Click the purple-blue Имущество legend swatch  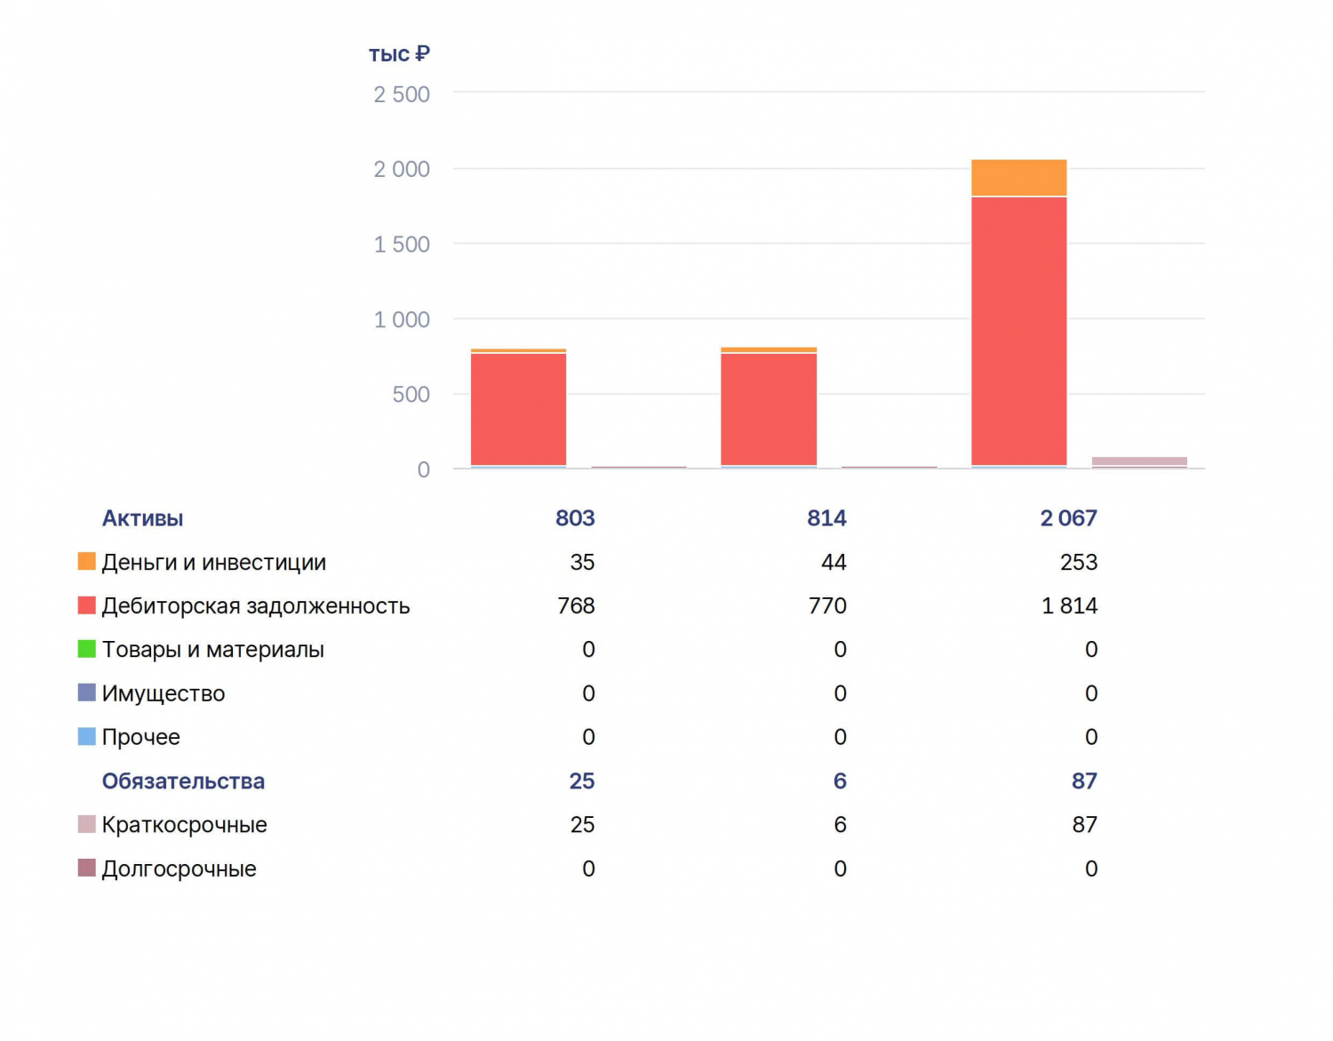point(86,693)
